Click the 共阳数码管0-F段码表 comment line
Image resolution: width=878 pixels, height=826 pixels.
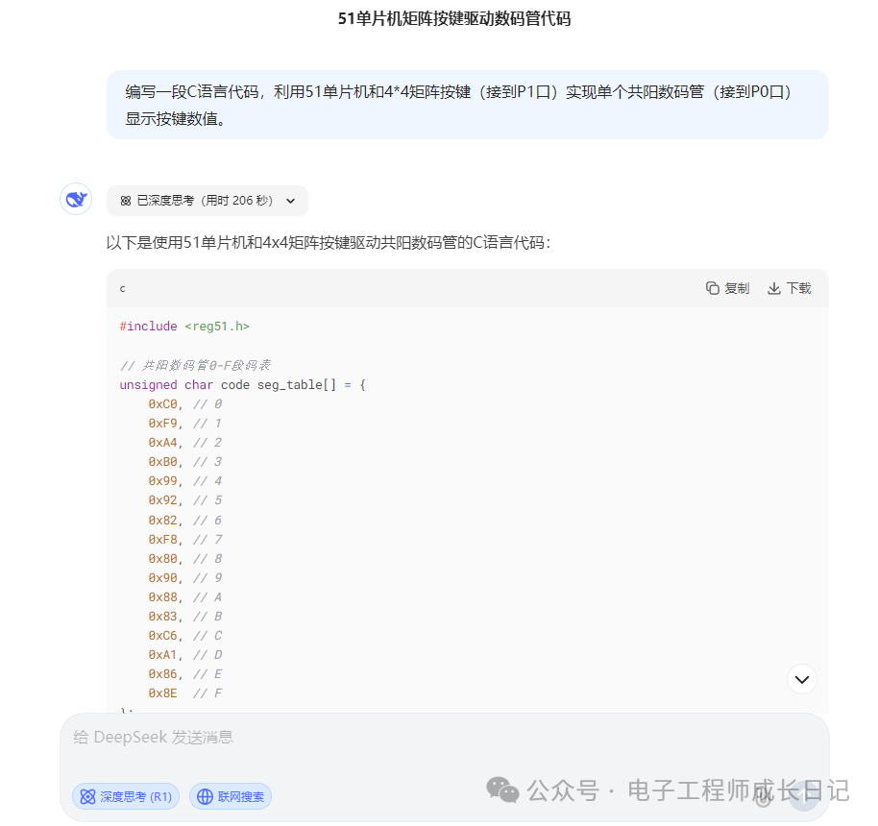[195, 365]
